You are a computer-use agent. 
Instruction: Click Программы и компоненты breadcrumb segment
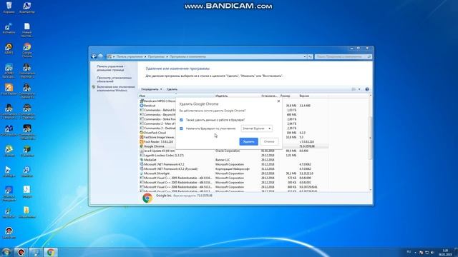pos(187,56)
